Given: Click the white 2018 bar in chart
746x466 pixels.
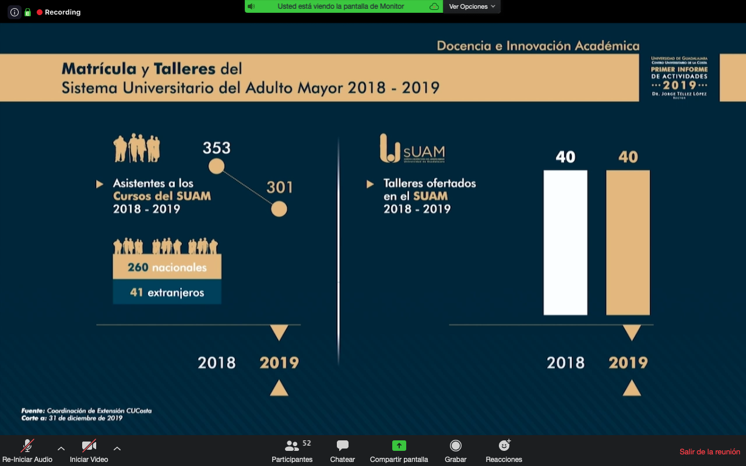Looking at the screenshot, I should pyautogui.click(x=565, y=242).
